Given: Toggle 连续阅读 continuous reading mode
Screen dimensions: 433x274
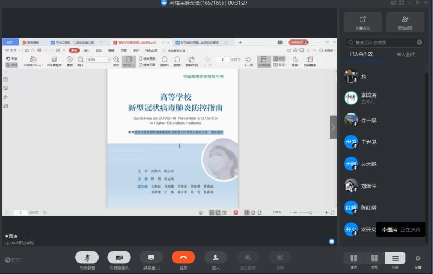Looking at the screenshot, I should click(x=264, y=62).
